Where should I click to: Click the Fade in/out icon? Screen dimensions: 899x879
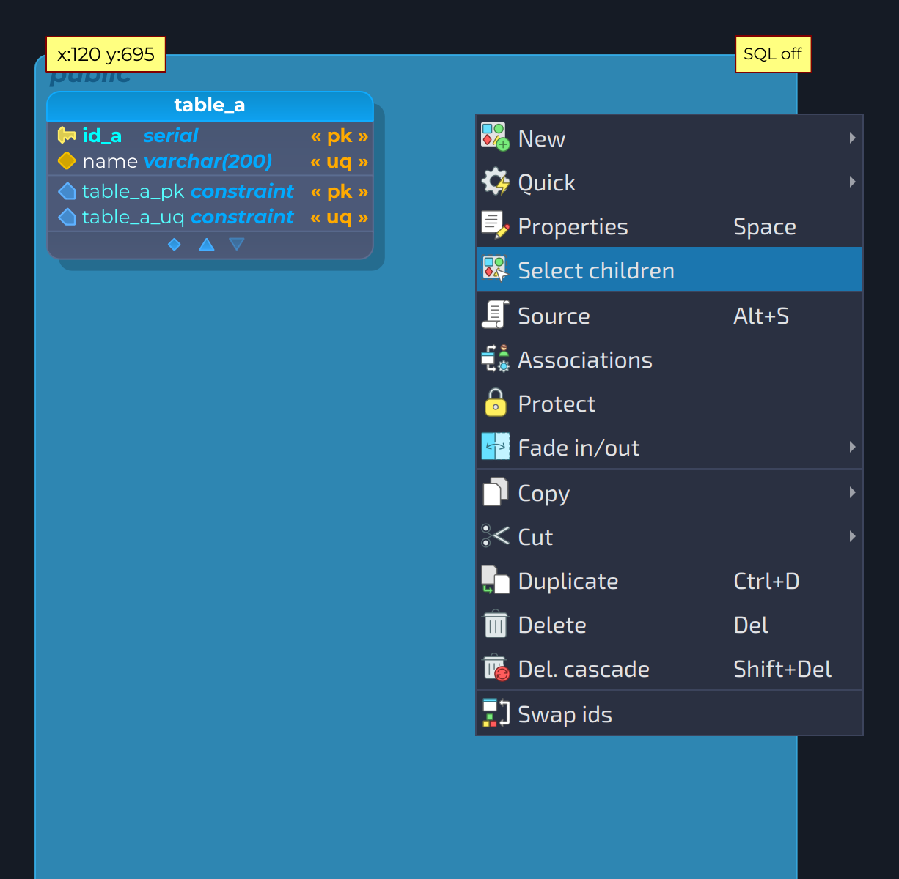click(x=495, y=446)
